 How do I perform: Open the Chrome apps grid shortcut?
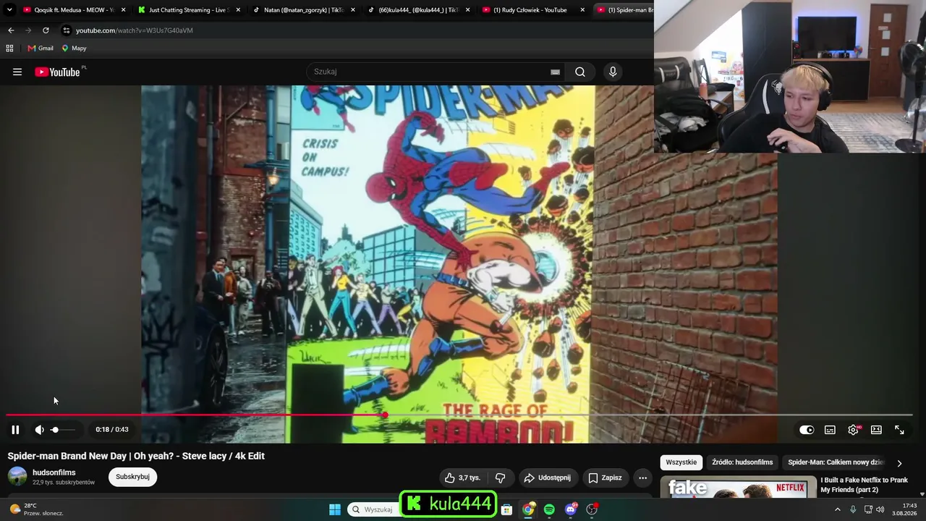pyautogui.click(x=9, y=48)
